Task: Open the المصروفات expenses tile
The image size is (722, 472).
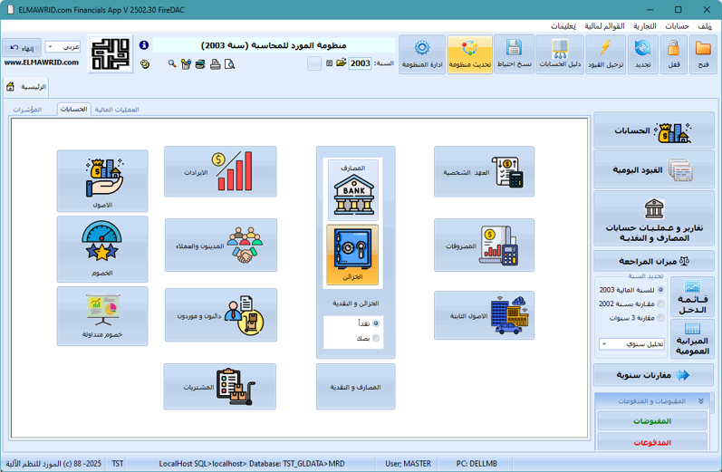Action: (x=484, y=246)
